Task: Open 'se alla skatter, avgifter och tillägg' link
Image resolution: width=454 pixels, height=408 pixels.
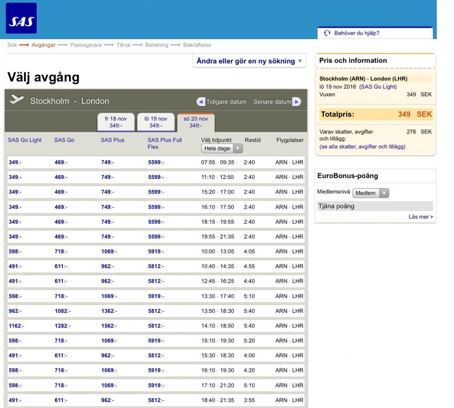Action: (x=362, y=147)
